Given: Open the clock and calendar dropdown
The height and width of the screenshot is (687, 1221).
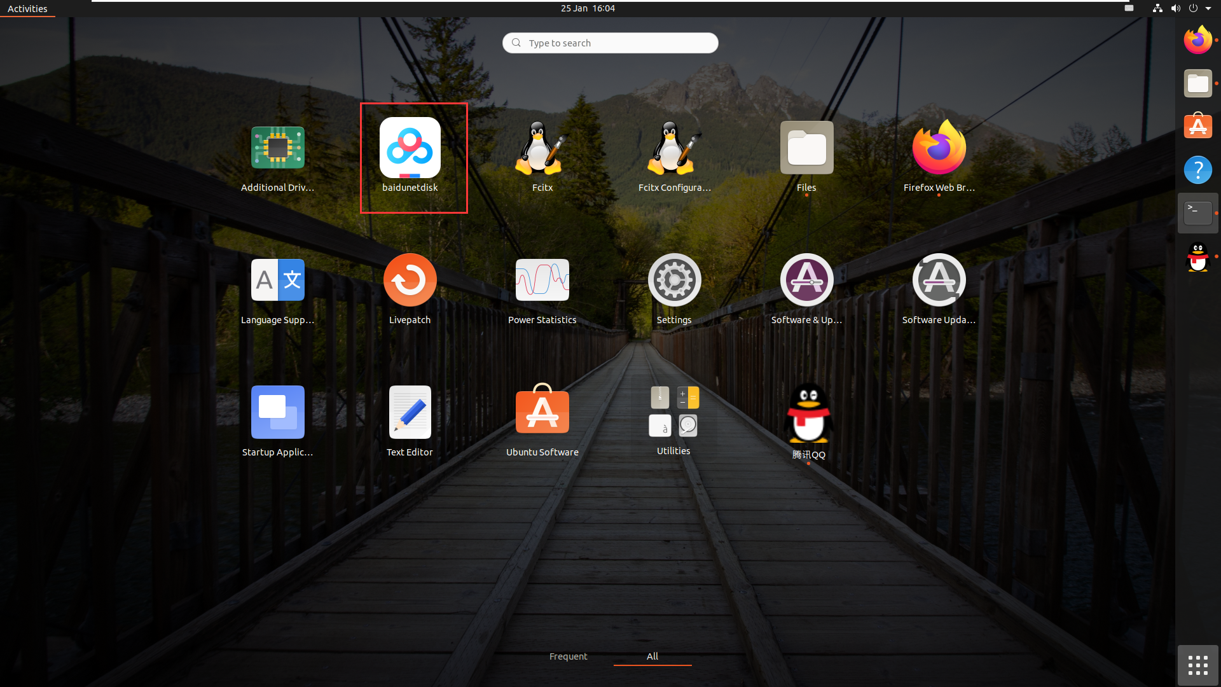Looking at the screenshot, I should [x=588, y=8].
